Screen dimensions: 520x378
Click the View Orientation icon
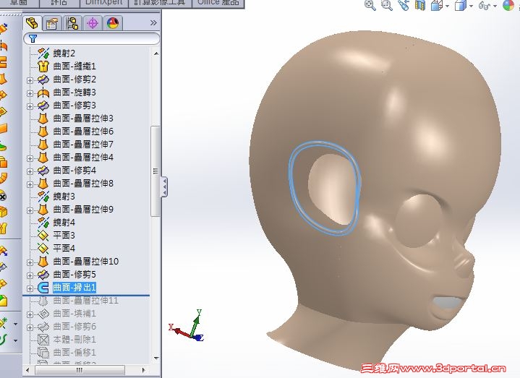tap(437, 5)
